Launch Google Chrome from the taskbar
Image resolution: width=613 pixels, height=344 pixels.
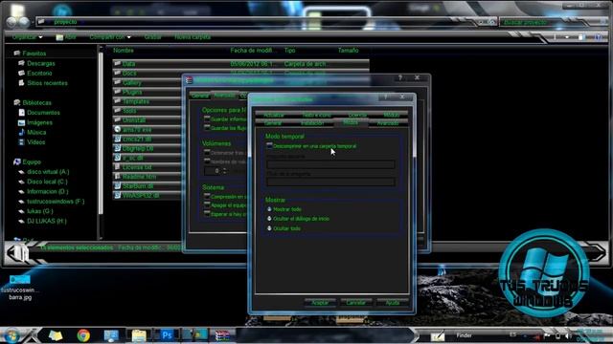coord(83,335)
